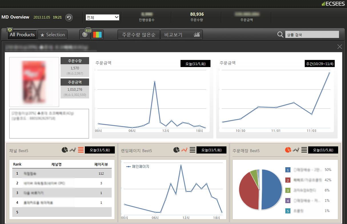The image size is (347, 224).
Task: Click the Rank column header
Action: 17,164
